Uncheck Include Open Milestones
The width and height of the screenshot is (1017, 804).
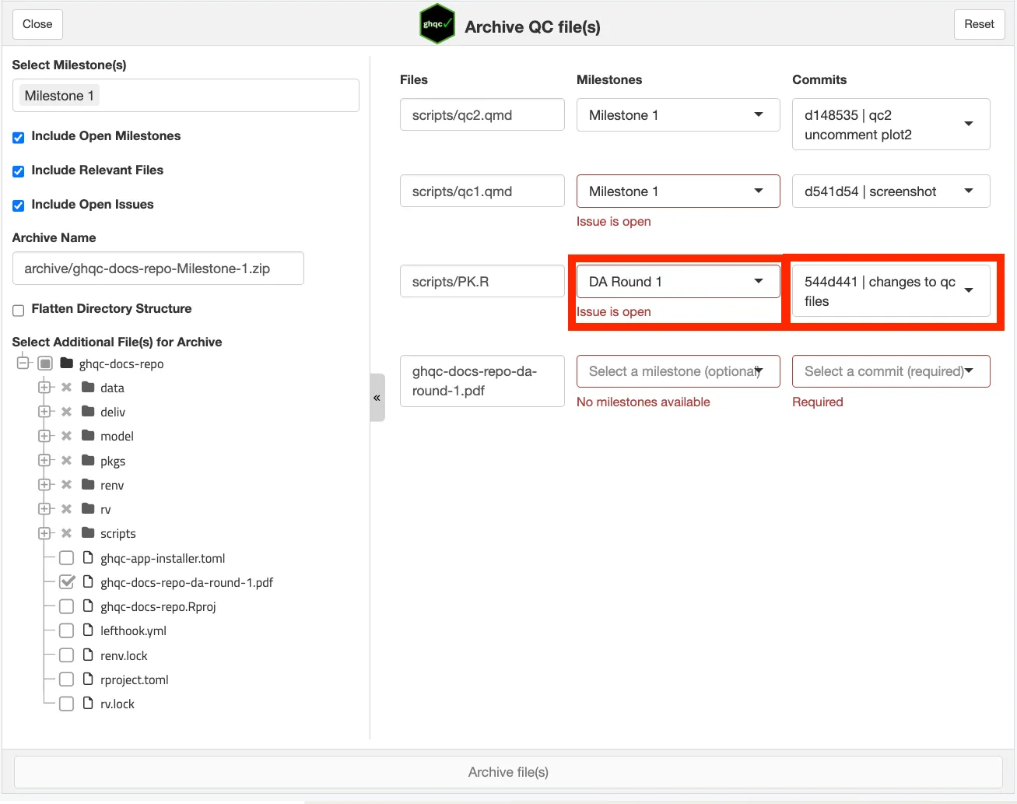[x=19, y=137]
